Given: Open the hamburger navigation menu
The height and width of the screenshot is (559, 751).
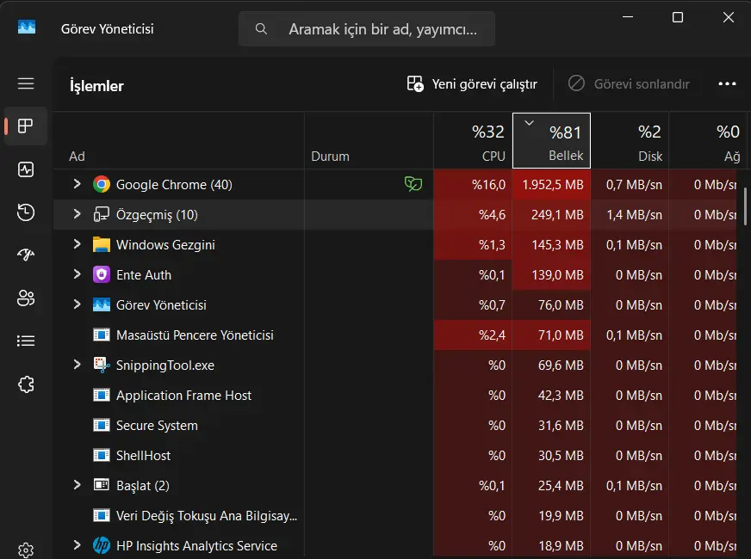Looking at the screenshot, I should tap(26, 83).
